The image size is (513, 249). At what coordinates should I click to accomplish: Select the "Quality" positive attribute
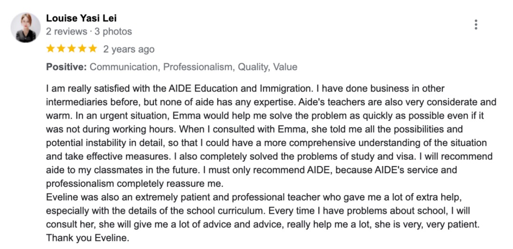click(253, 67)
